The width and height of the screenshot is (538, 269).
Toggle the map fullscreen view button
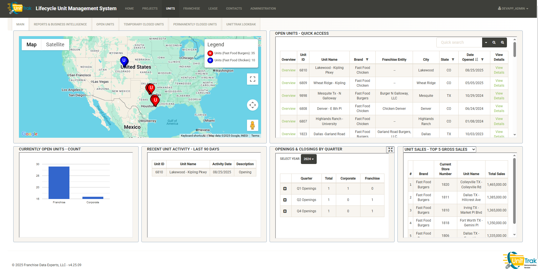coord(252,79)
